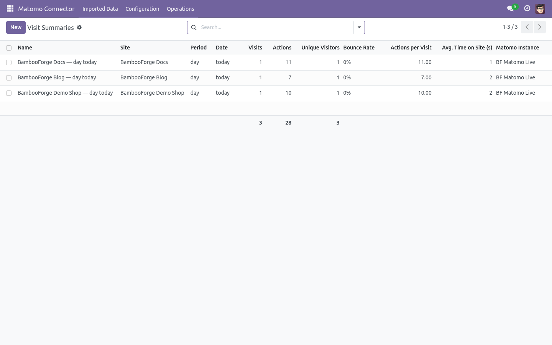552x345 pixels.
Task: Click the Actions total '28' in footer
Action: (288, 123)
